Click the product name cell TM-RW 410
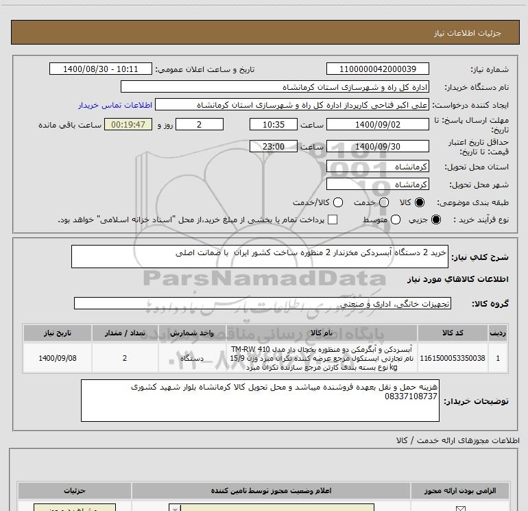The image size is (528, 511). tap(322, 358)
